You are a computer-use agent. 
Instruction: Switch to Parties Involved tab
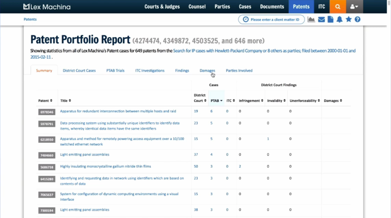pos(239,70)
